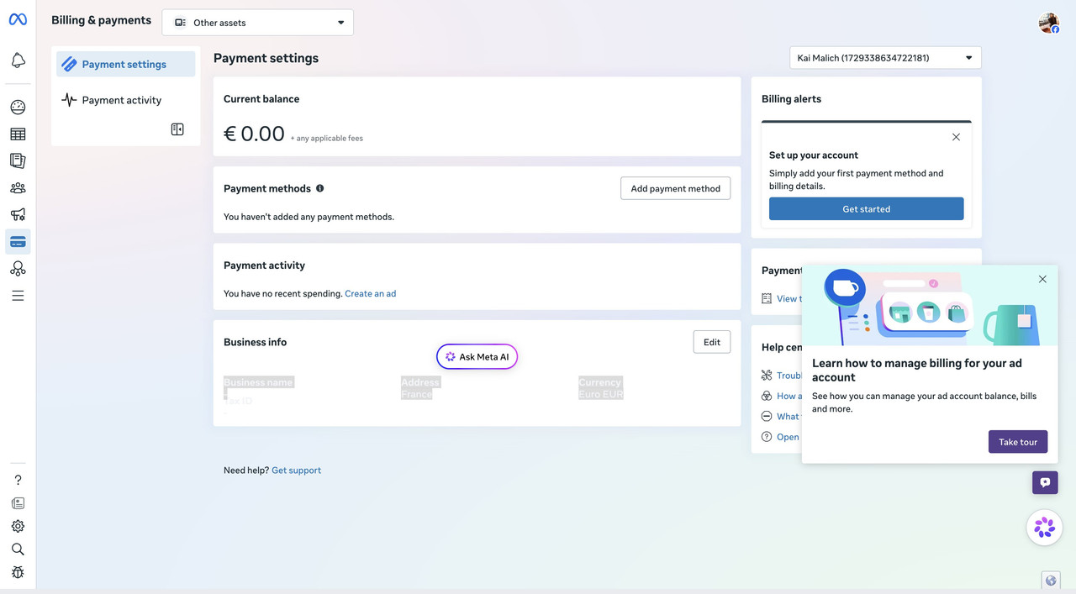Select the billing credit card icon
Screen dimensions: 1076x594
[x=18, y=242]
